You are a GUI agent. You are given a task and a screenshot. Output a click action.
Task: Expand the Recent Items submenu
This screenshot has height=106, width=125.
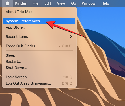tap(39, 36)
